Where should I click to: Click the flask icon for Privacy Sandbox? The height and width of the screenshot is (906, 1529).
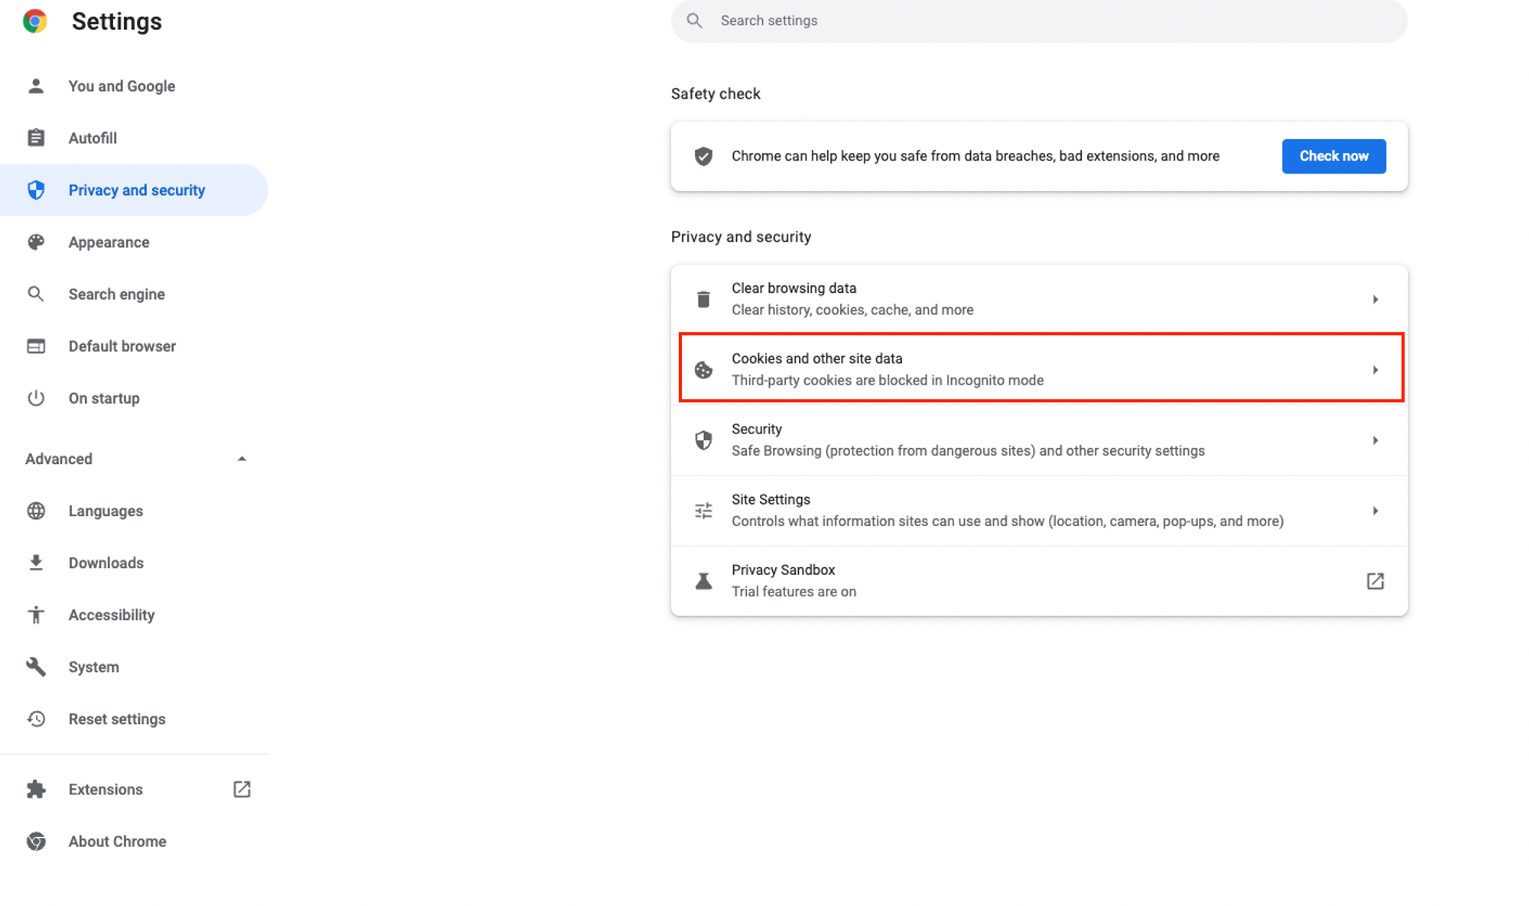pos(703,581)
